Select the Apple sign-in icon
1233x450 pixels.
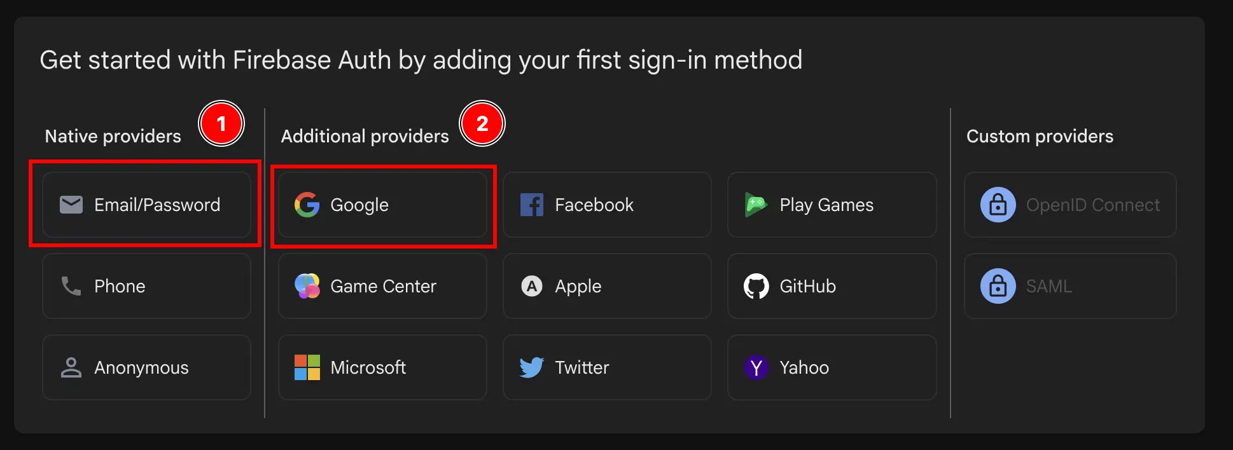point(532,286)
